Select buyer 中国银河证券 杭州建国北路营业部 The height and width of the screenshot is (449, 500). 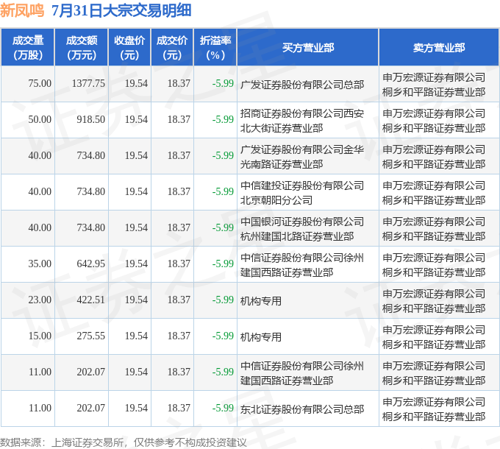pos(302,229)
